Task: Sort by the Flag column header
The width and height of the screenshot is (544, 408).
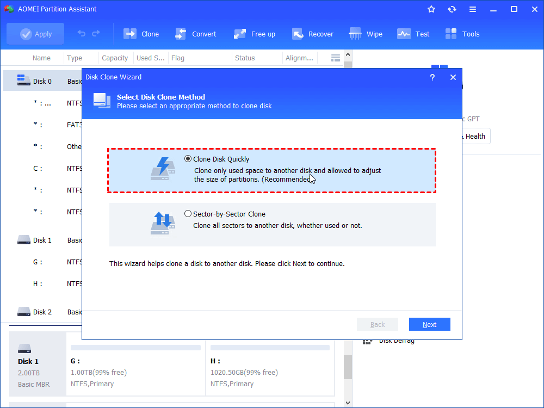Action: 178,58
